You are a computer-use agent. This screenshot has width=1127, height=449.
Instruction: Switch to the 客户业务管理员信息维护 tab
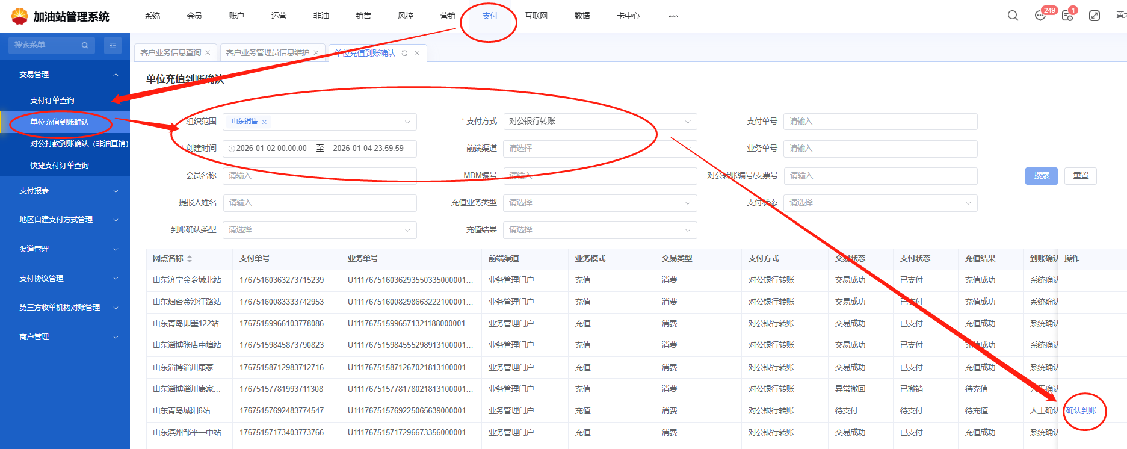267,53
